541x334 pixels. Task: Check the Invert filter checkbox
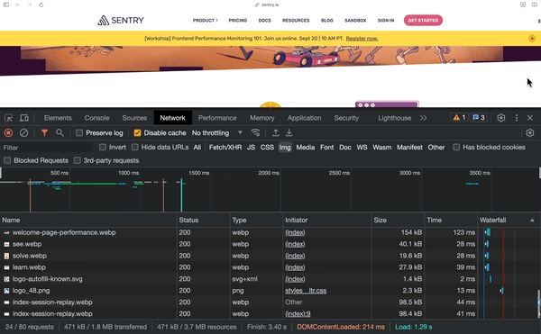pyautogui.click(x=103, y=147)
